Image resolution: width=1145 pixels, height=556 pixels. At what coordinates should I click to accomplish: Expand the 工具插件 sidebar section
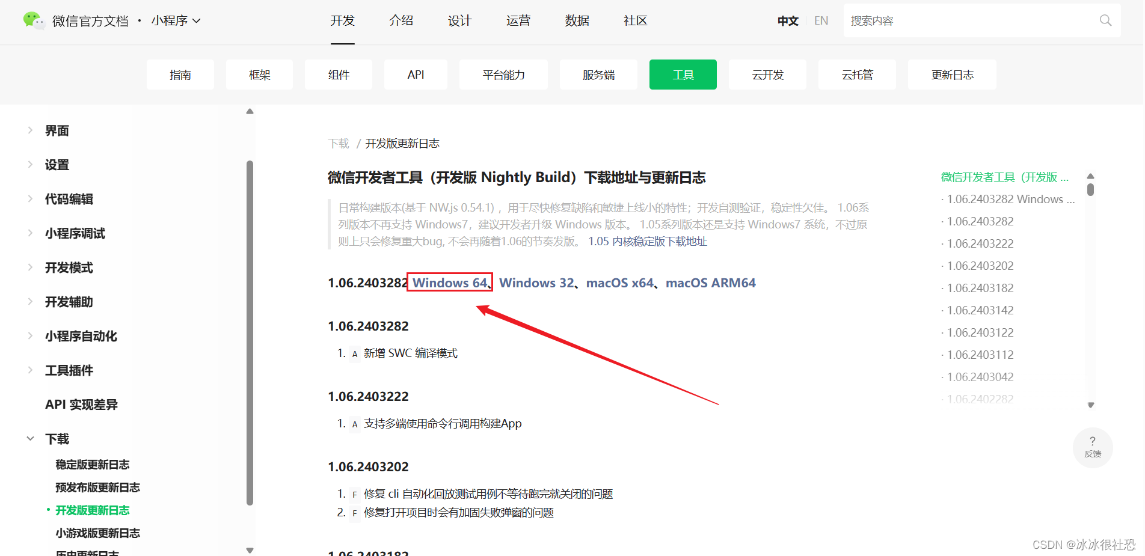click(69, 370)
